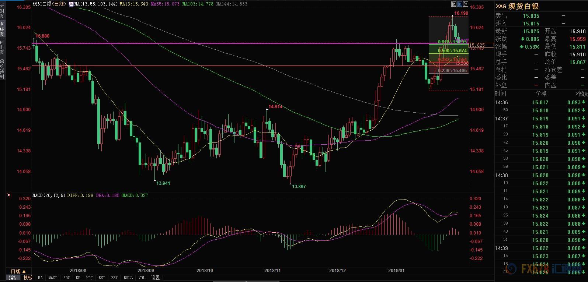This screenshot has height=282, width=588.
Task: Click the 2018/08 date on timeline
Action: (x=78, y=270)
